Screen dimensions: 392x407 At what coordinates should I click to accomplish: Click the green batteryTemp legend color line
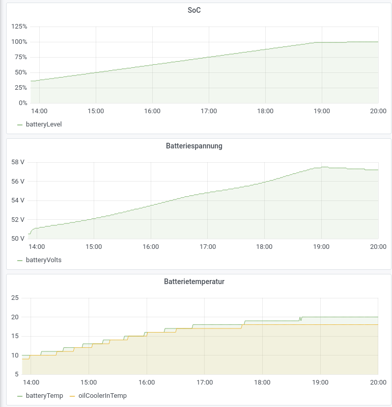pyautogui.click(x=20, y=395)
